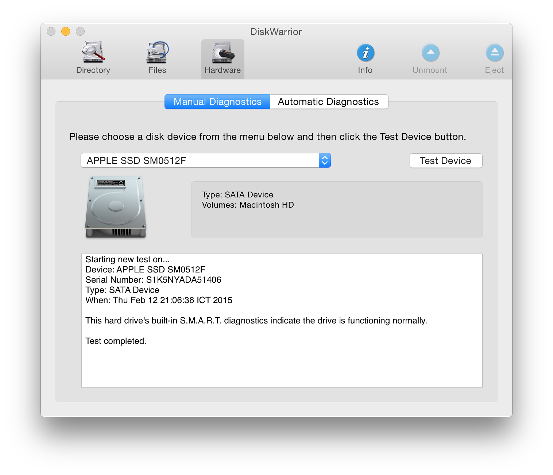Switch to the Manual Diagnostics tab
This screenshot has width=553, height=475.
coord(217,102)
